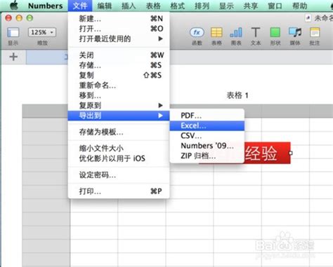Viewport: 333px width, 267px height.
Task: Click the red 经验 shape
Action: (x=267, y=153)
